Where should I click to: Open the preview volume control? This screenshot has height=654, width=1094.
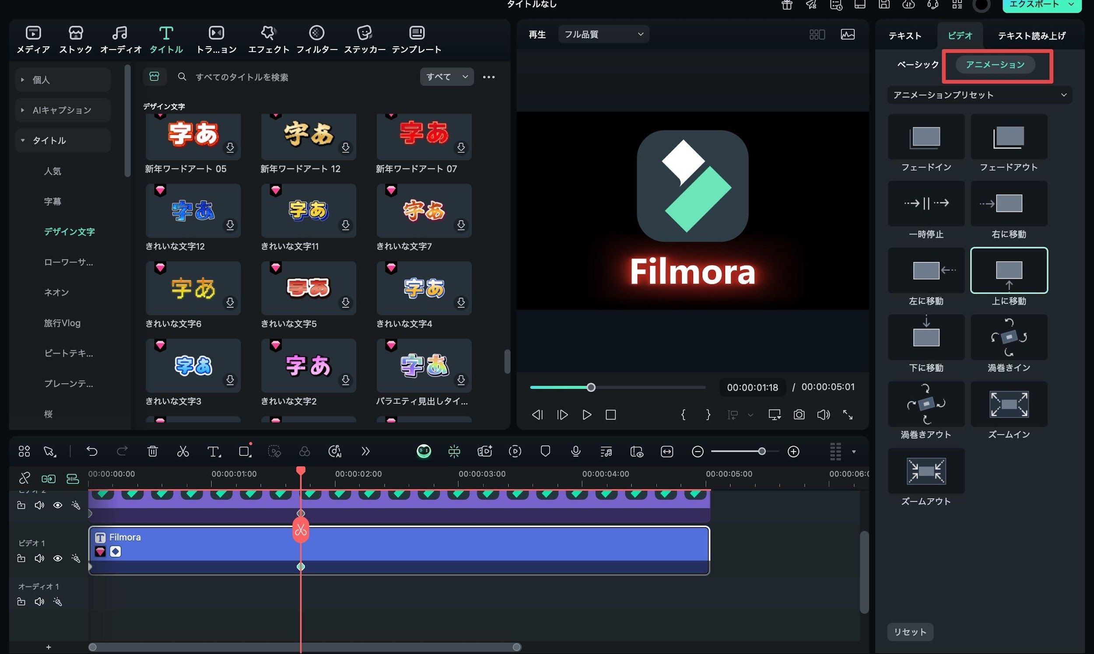(x=824, y=415)
